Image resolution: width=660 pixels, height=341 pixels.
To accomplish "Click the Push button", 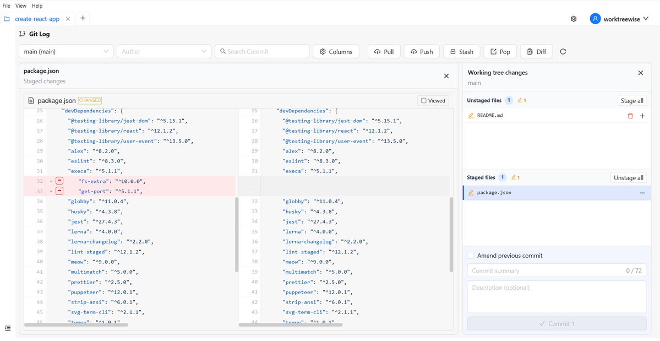I will (x=422, y=51).
